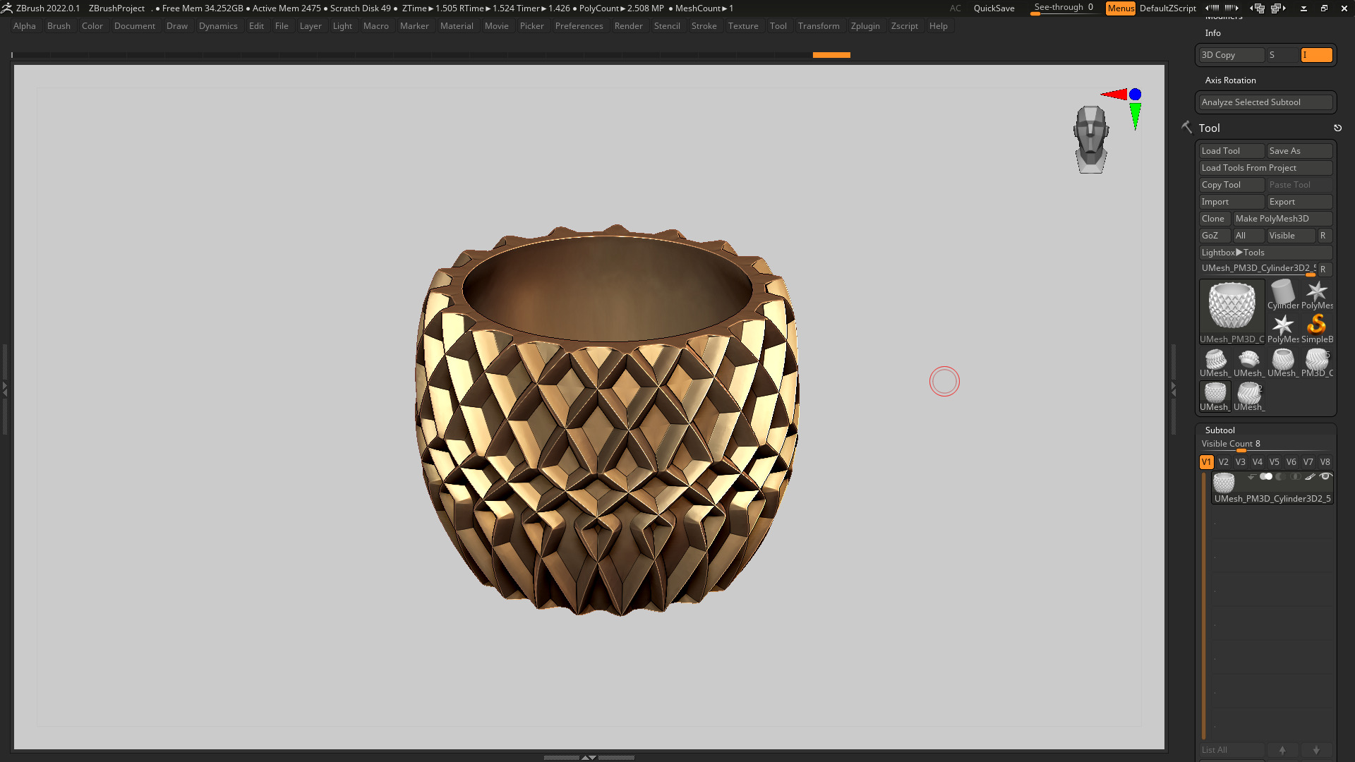Click Make PolyMesh3D button
The height and width of the screenshot is (762, 1355).
[x=1282, y=219]
